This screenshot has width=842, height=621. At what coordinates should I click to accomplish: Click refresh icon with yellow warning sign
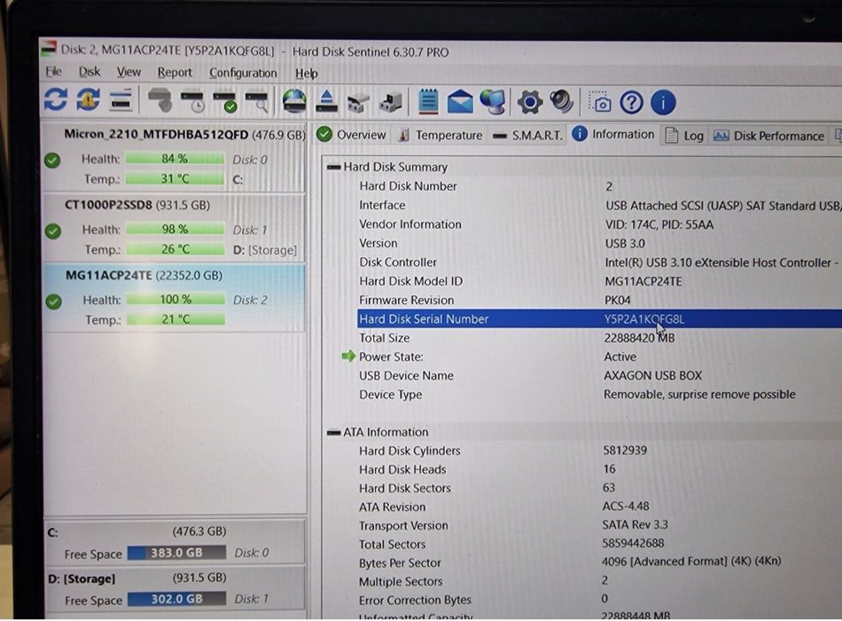pos(88,100)
